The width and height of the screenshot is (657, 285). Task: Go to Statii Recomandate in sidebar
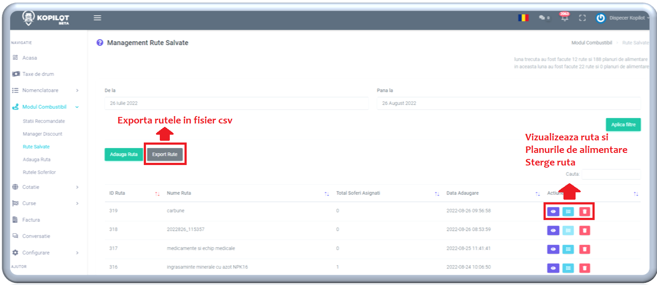tap(44, 121)
